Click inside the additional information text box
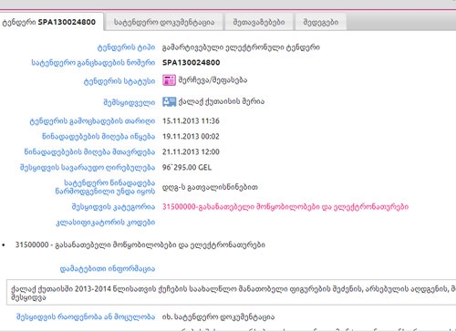Screen dimensions: 456x332 (x=231, y=293)
